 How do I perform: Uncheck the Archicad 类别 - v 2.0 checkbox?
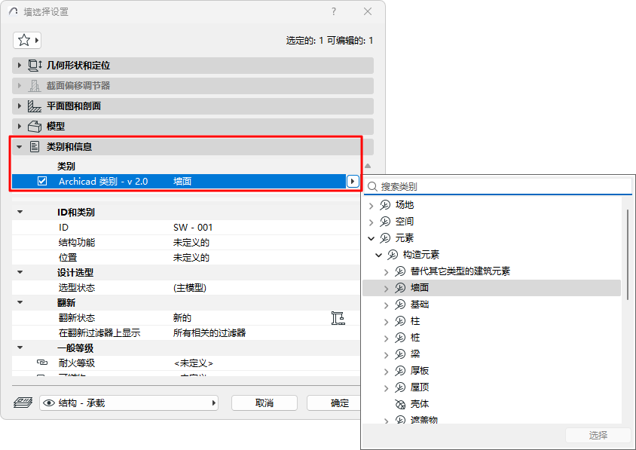click(42, 181)
